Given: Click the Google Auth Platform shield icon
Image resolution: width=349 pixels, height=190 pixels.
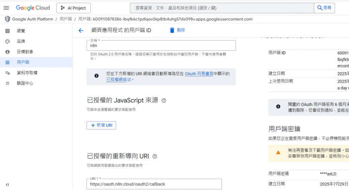Looking at the screenshot, I should tap(7, 19).
